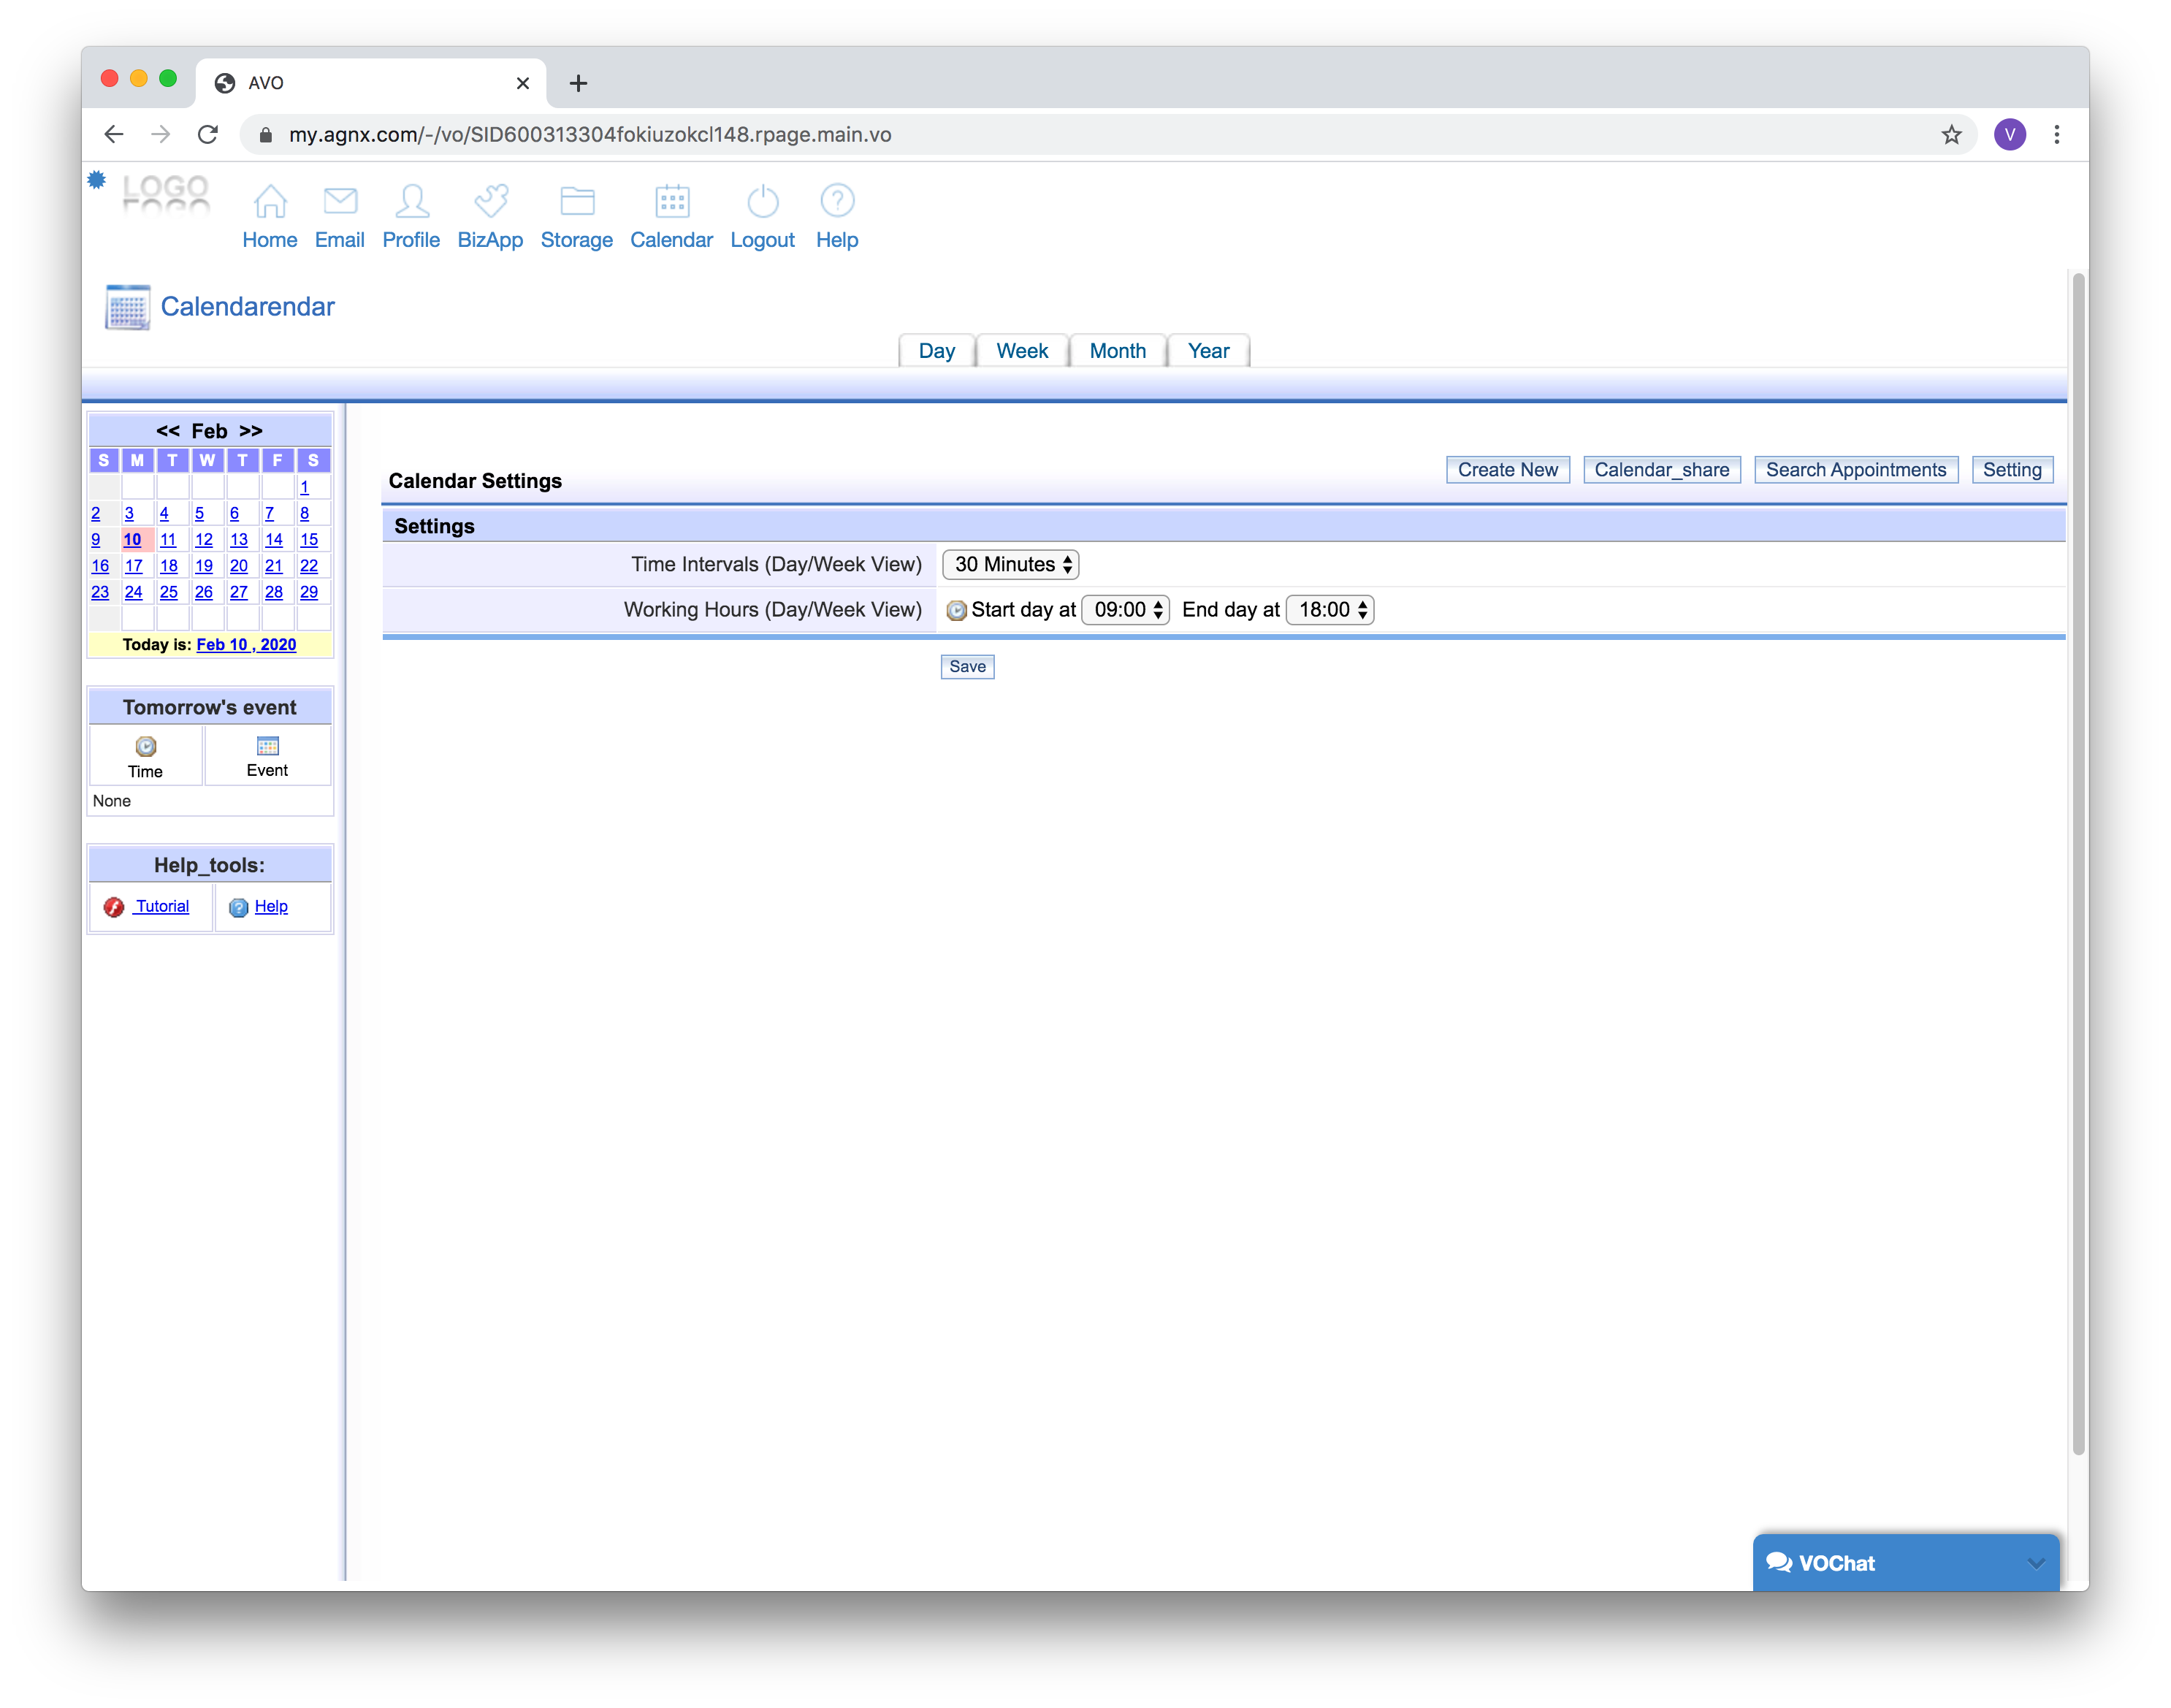The width and height of the screenshot is (2171, 1708).
Task: Click the Create New button
Action: point(1507,470)
